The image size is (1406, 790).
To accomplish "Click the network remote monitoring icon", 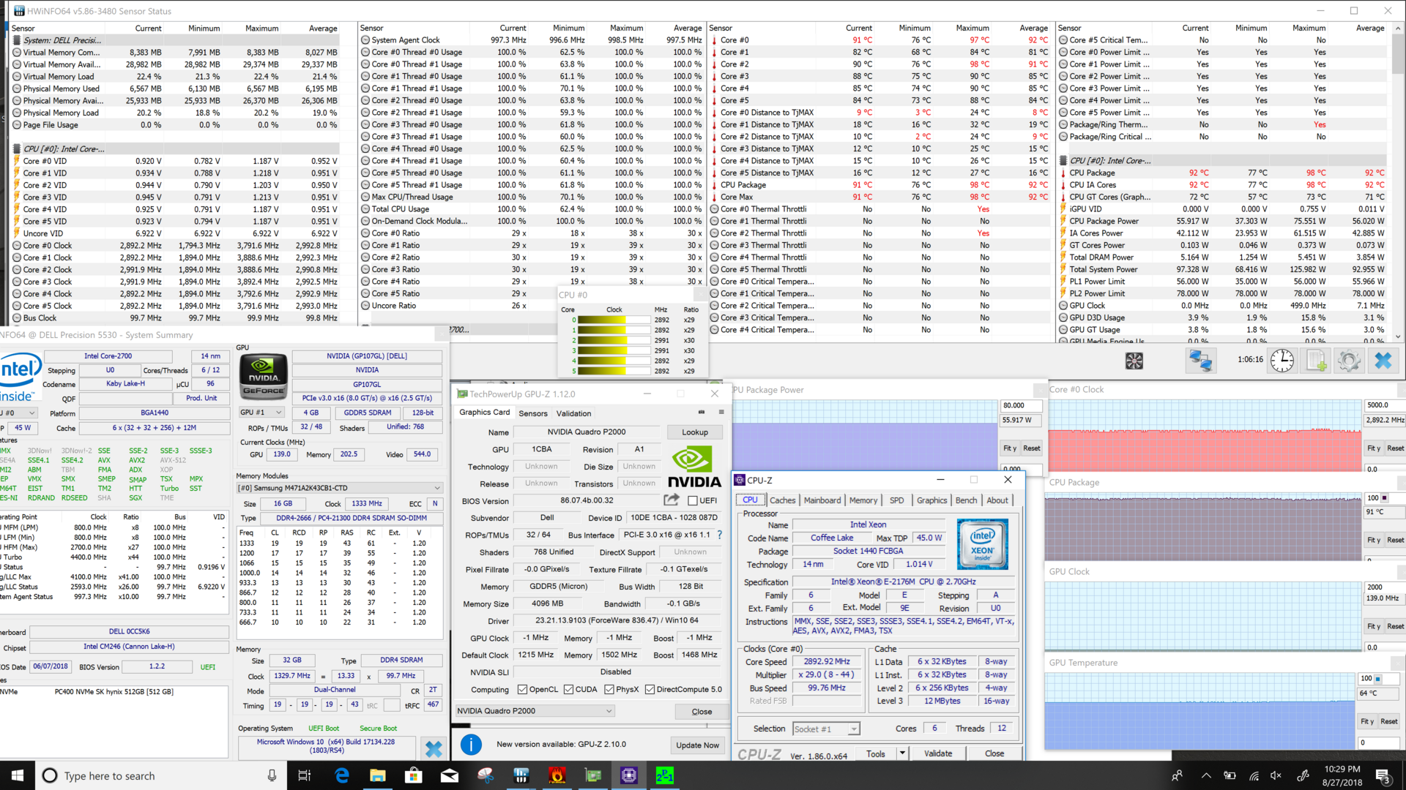I will (1201, 361).
